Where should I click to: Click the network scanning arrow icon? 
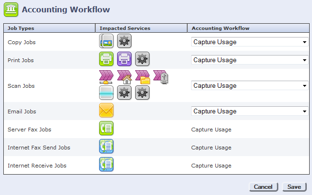(x=106, y=77)
